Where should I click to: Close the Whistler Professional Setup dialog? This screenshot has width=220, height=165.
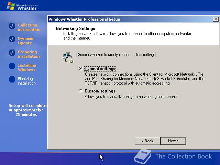[216, 19]
